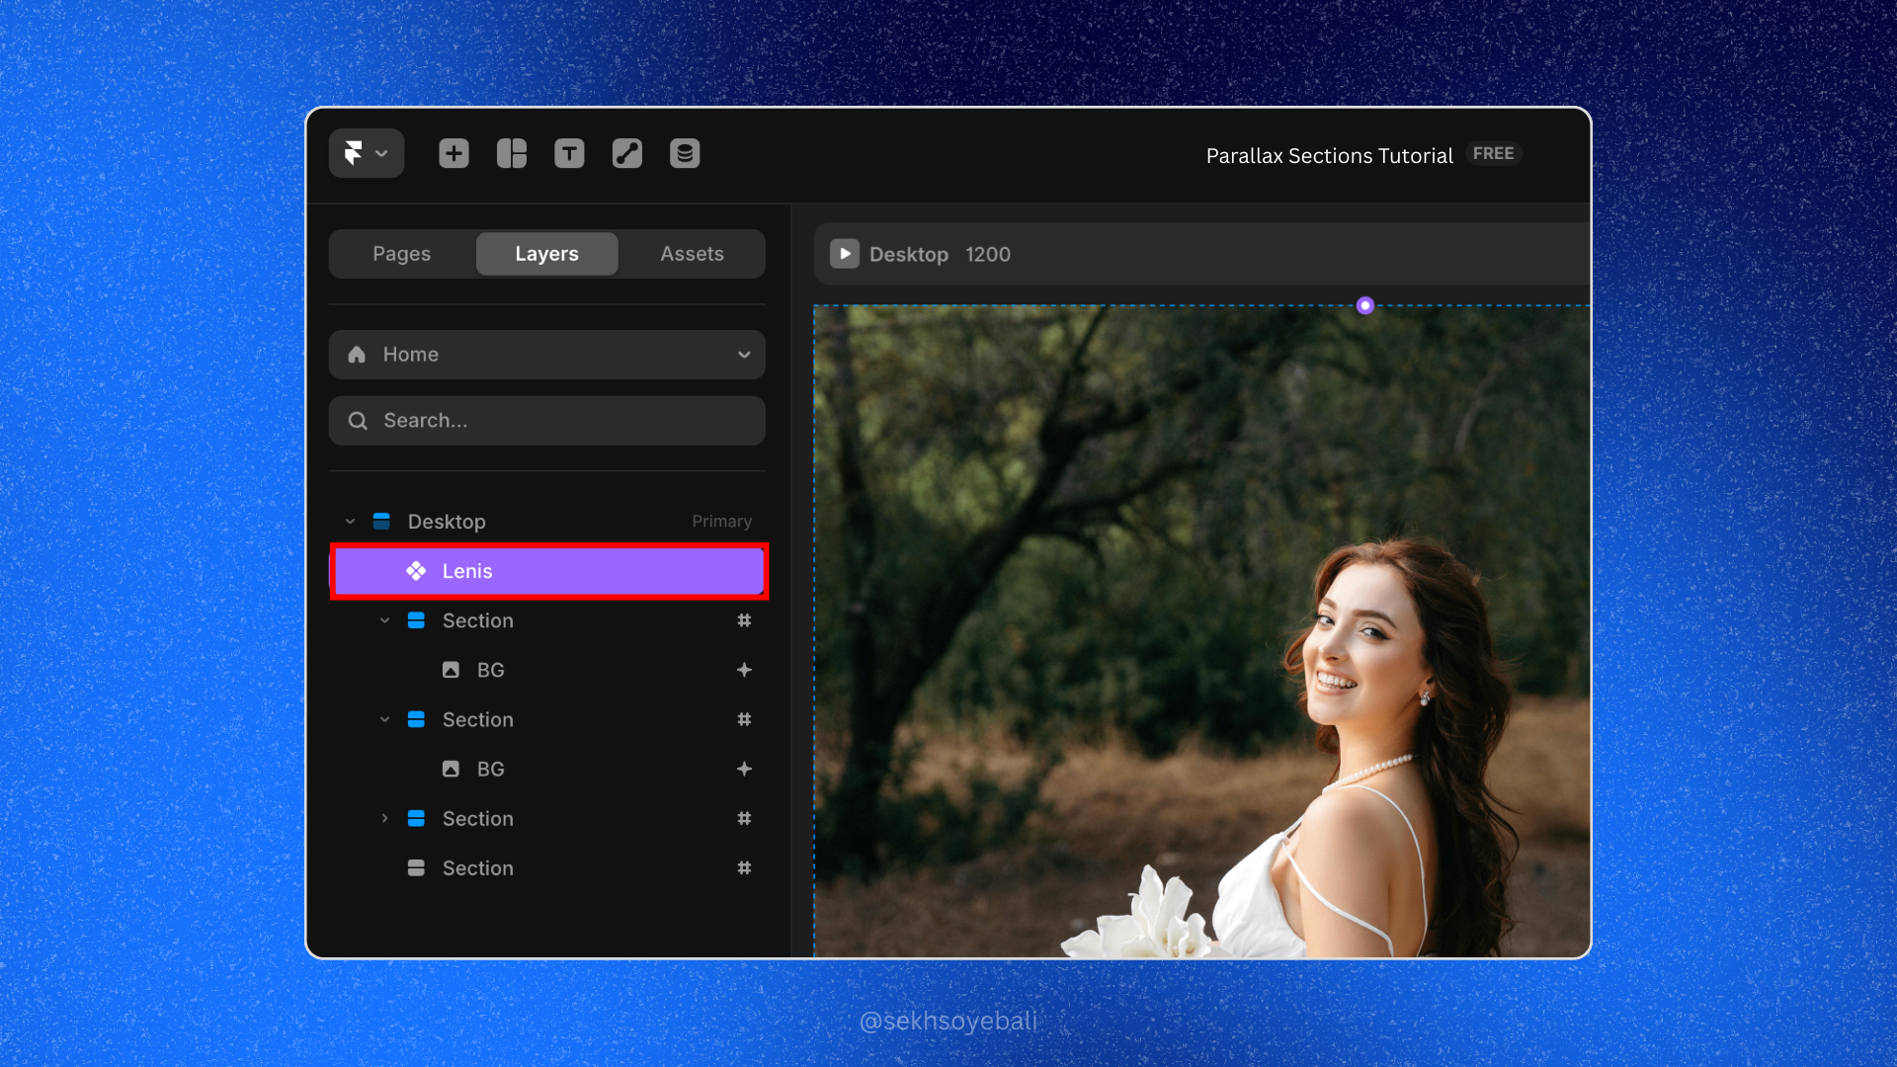The width and height of the screenshot is (1897, 1067).
Task: Click stack grid icon on first Section
Action: tap(744, 620)
